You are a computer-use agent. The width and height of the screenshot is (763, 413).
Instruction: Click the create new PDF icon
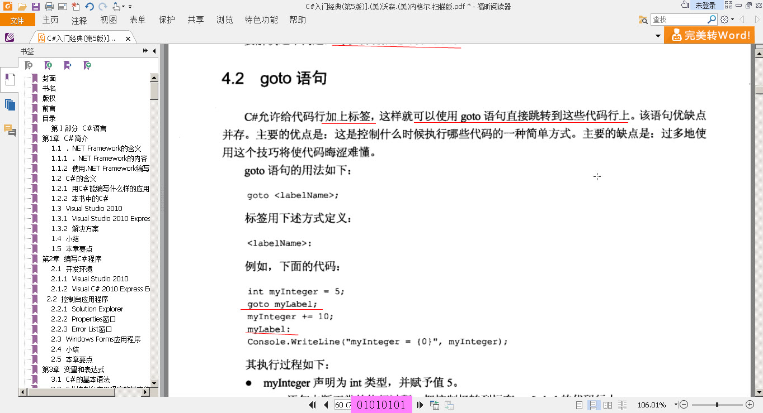tap(76, 7)
